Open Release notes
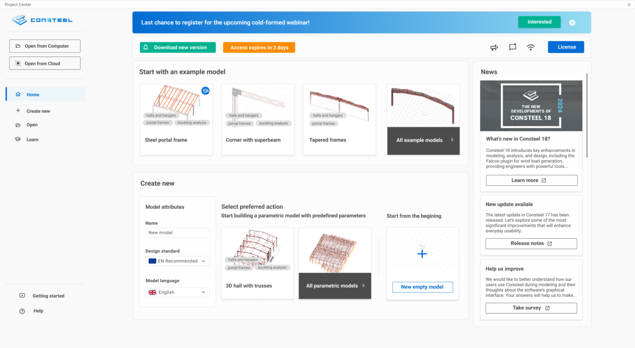Screen dimensions: 635x348 531,244
